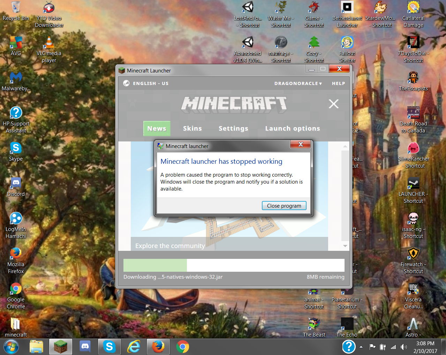This screenshot has width=446, height=355.
Task: Open YTD Video Downloader icon
Action: pos(49,15)
